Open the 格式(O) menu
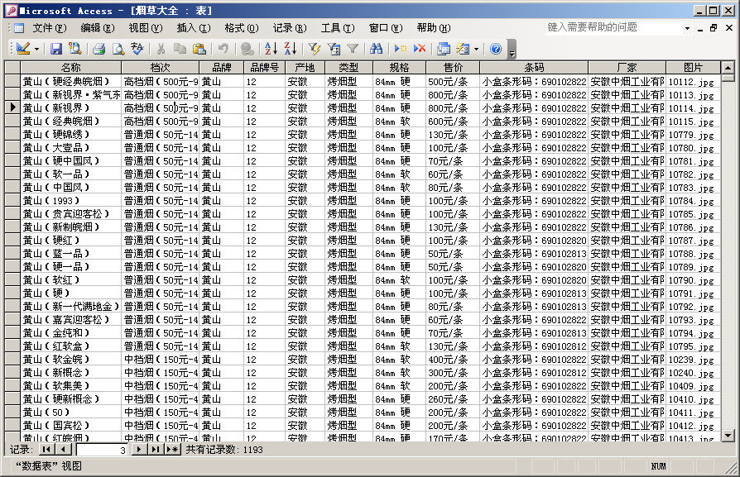Image resolution: width=740 pixels, height=477 pixels. [x=242, y=28]
